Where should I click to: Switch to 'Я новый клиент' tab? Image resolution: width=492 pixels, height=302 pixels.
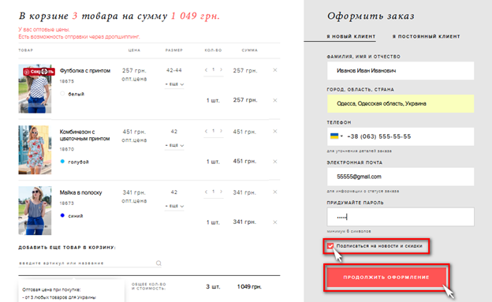coord(351,36)
